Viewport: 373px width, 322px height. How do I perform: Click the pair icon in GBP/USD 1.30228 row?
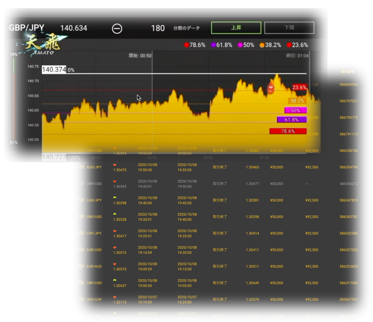pyautogui.click(x=81, y=216)
